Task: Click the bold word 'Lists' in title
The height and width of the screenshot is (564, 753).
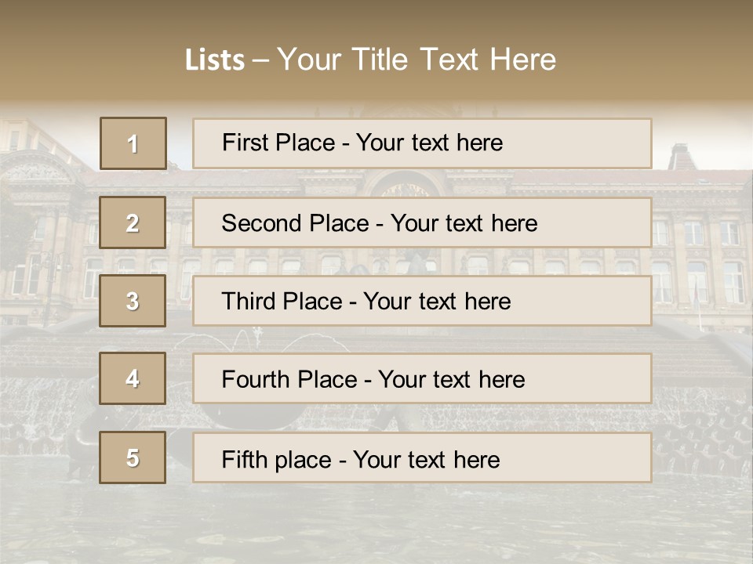Action: click(x=215, y=60)
